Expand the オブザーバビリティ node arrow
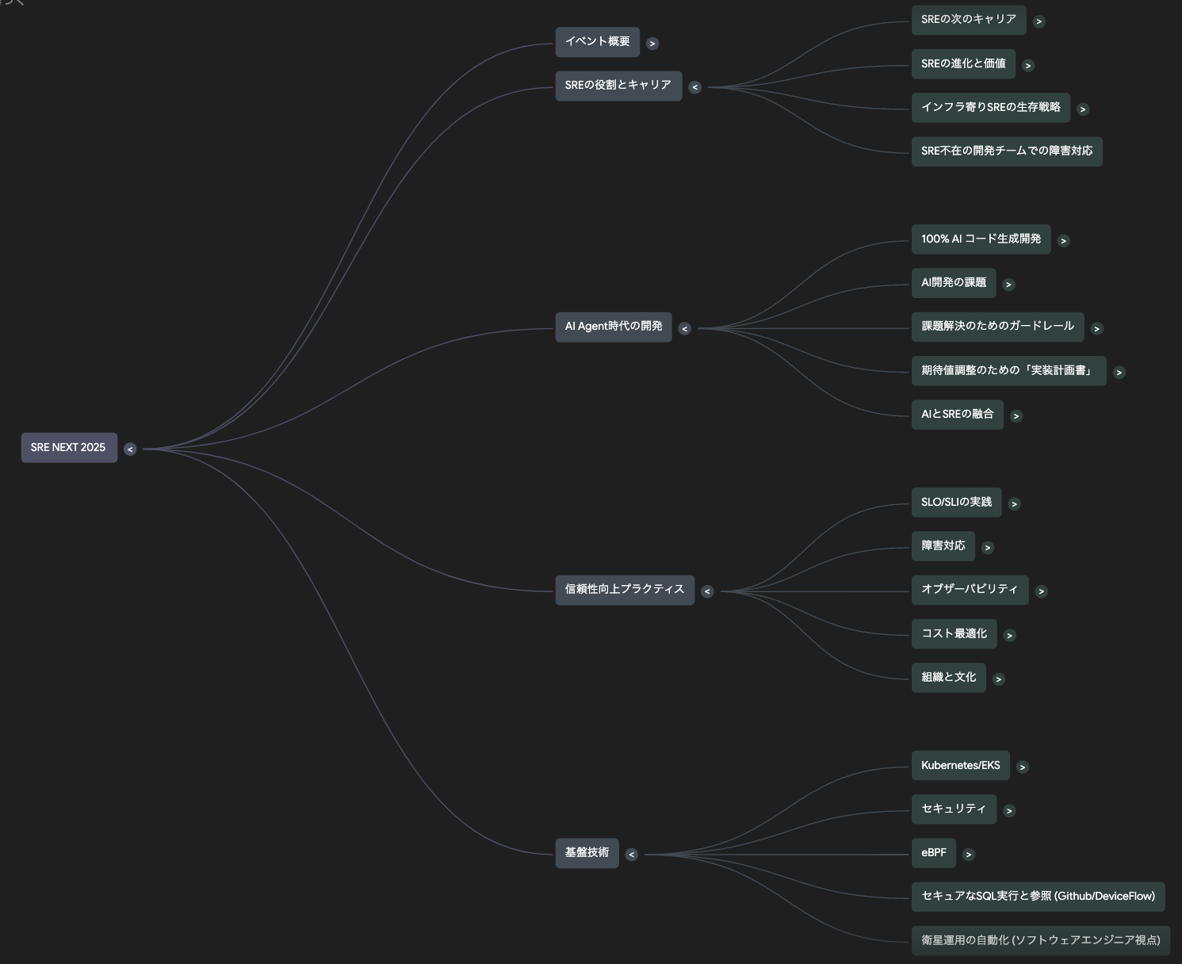This screenshot has height=964, width=1182. click(x=1041, y=591)
